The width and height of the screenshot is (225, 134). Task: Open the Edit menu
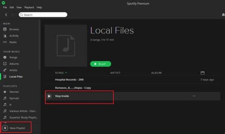12,7
